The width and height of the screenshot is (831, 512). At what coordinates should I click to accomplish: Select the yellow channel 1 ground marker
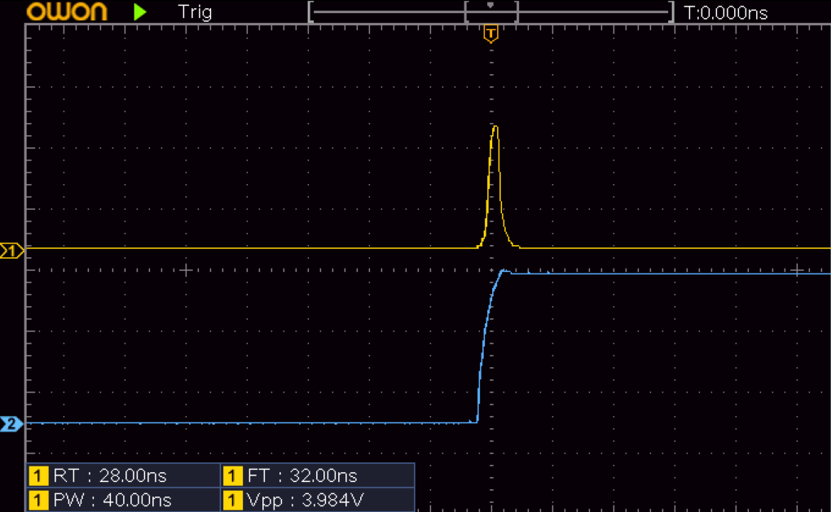click(x=11, y=250)
